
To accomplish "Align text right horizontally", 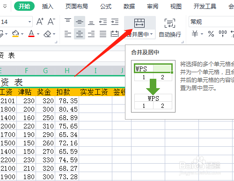I will [91, 34].
